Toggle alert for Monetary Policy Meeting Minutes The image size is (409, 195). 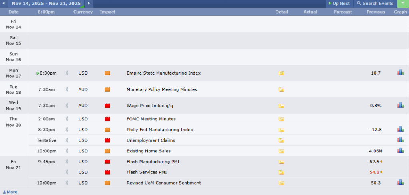click(67, 89)
